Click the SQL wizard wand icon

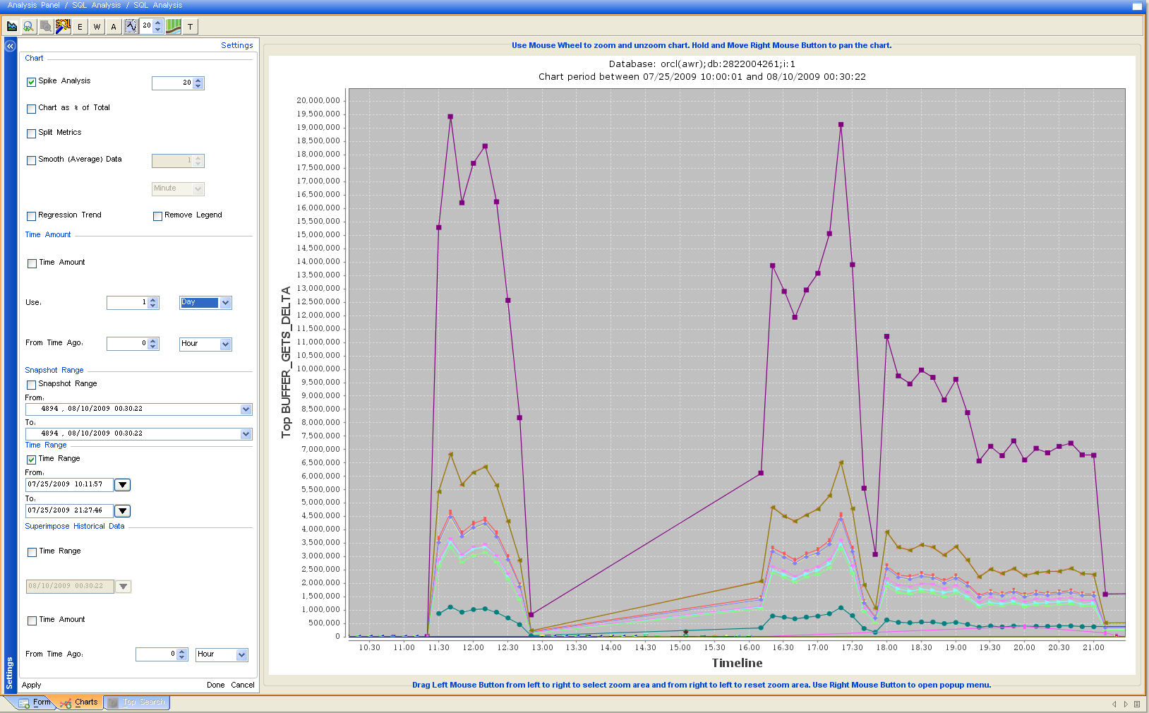tap(63, 27)
